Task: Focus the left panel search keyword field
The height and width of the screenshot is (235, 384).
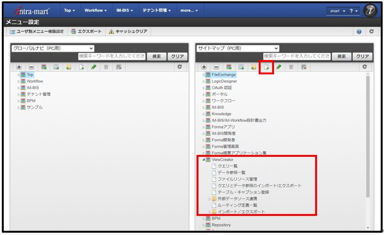Action: [112, 56]
